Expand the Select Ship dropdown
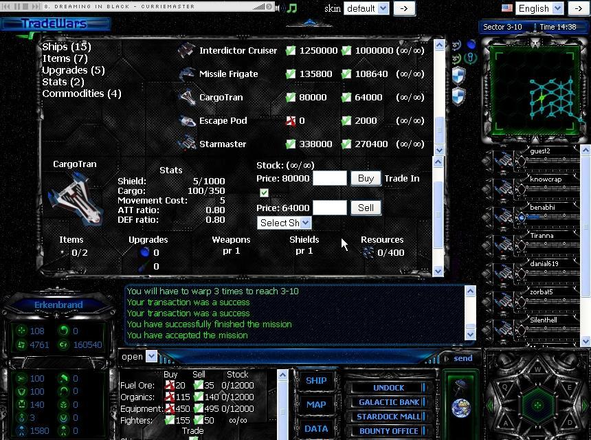Screen dimensions: 591x440 [285, 223]
